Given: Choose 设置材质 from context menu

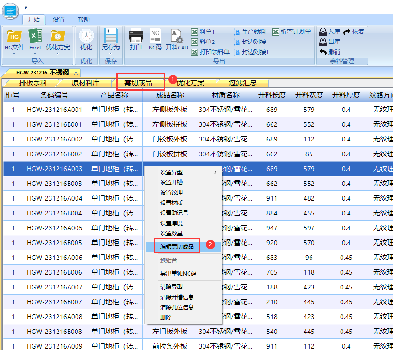Looking at the screenshot, I should pyautogui.click(x=183, y=203).
